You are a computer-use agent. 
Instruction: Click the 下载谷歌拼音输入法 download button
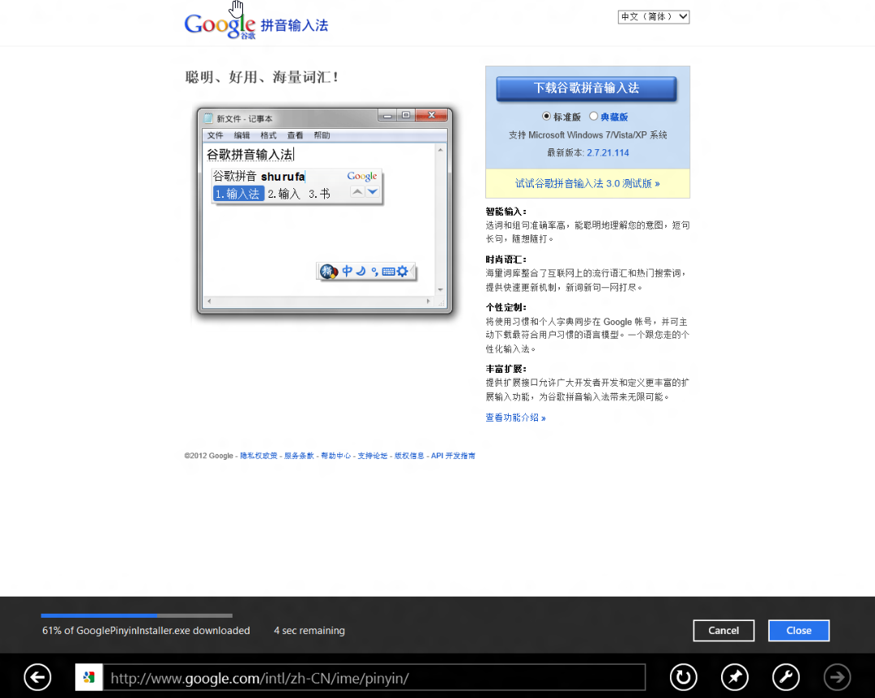[586, 88]
